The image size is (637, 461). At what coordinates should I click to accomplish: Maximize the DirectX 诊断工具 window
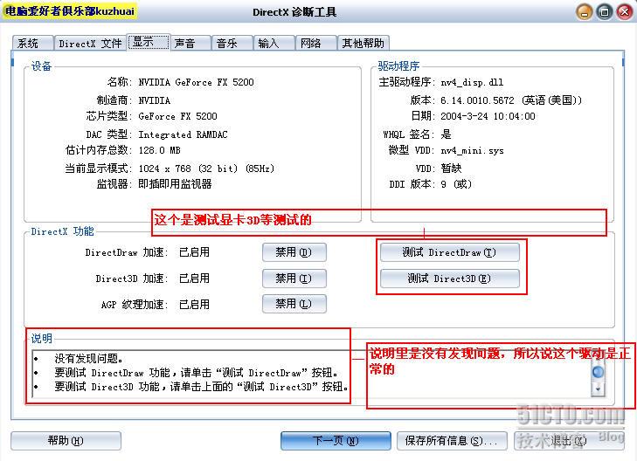pyautogui.click(x=605, y=11)
